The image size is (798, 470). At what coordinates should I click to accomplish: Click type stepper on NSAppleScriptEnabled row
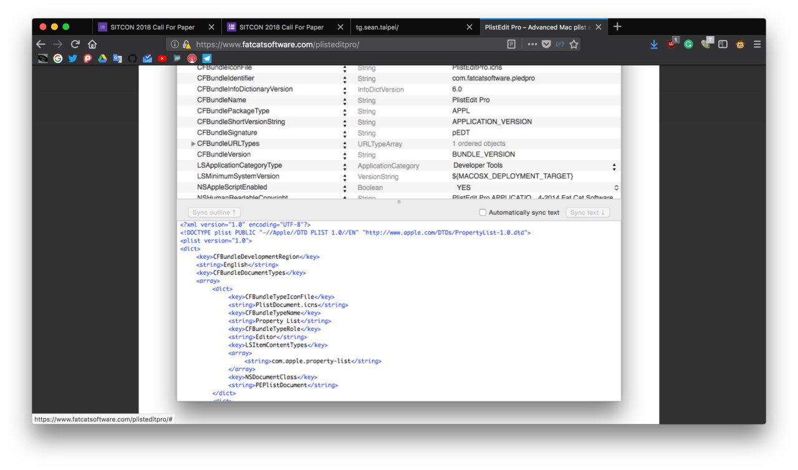[345, 188]
